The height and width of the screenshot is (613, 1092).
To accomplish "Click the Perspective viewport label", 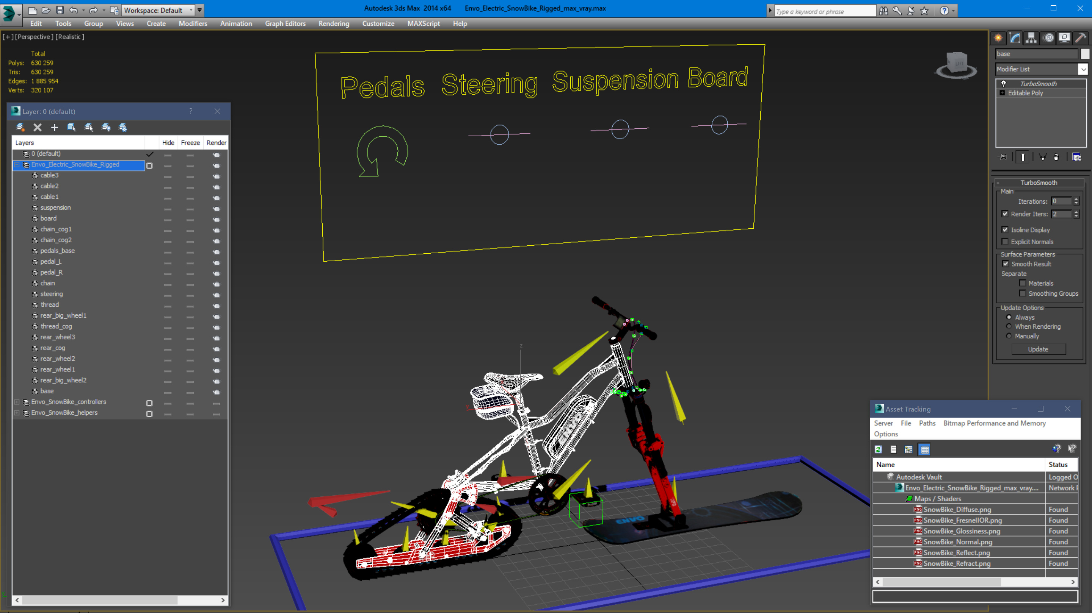I will 35,37.
